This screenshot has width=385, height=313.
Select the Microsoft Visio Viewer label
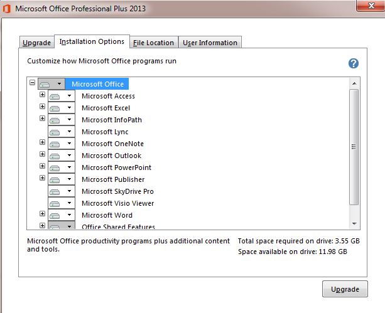(118, 203)
